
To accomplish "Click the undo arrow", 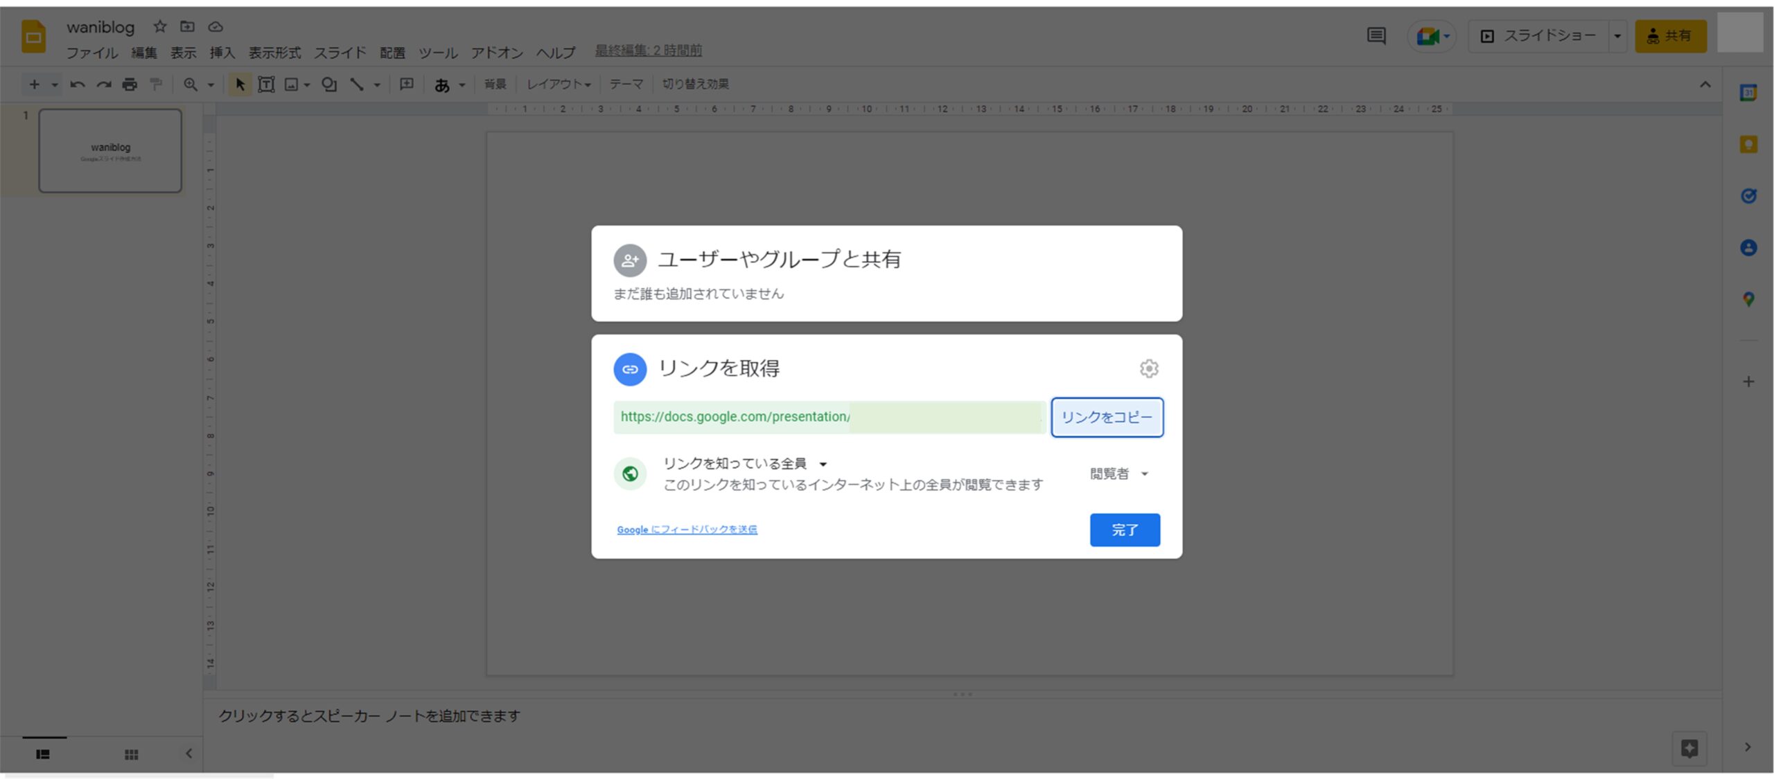I will (78, 84).
